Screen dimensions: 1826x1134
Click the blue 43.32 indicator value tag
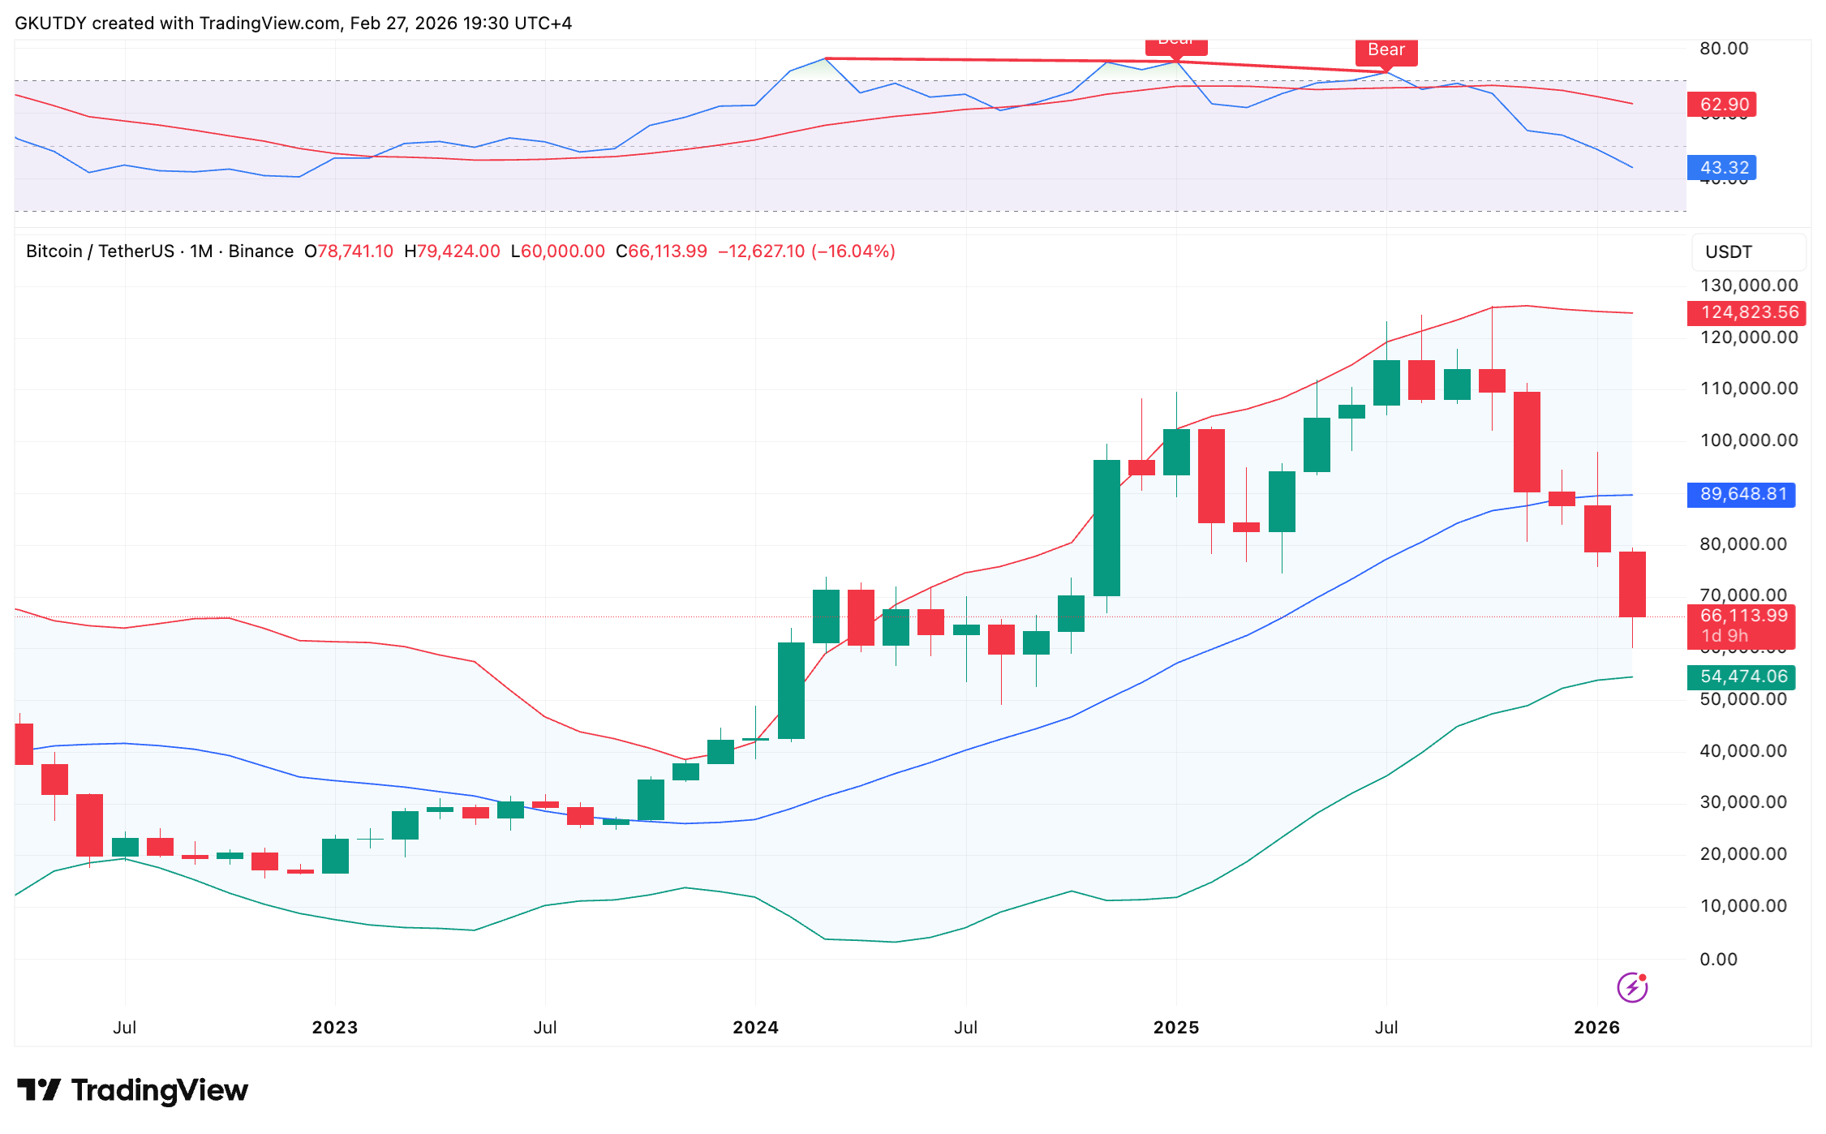pyautogui.click(x=1723, y=168)
